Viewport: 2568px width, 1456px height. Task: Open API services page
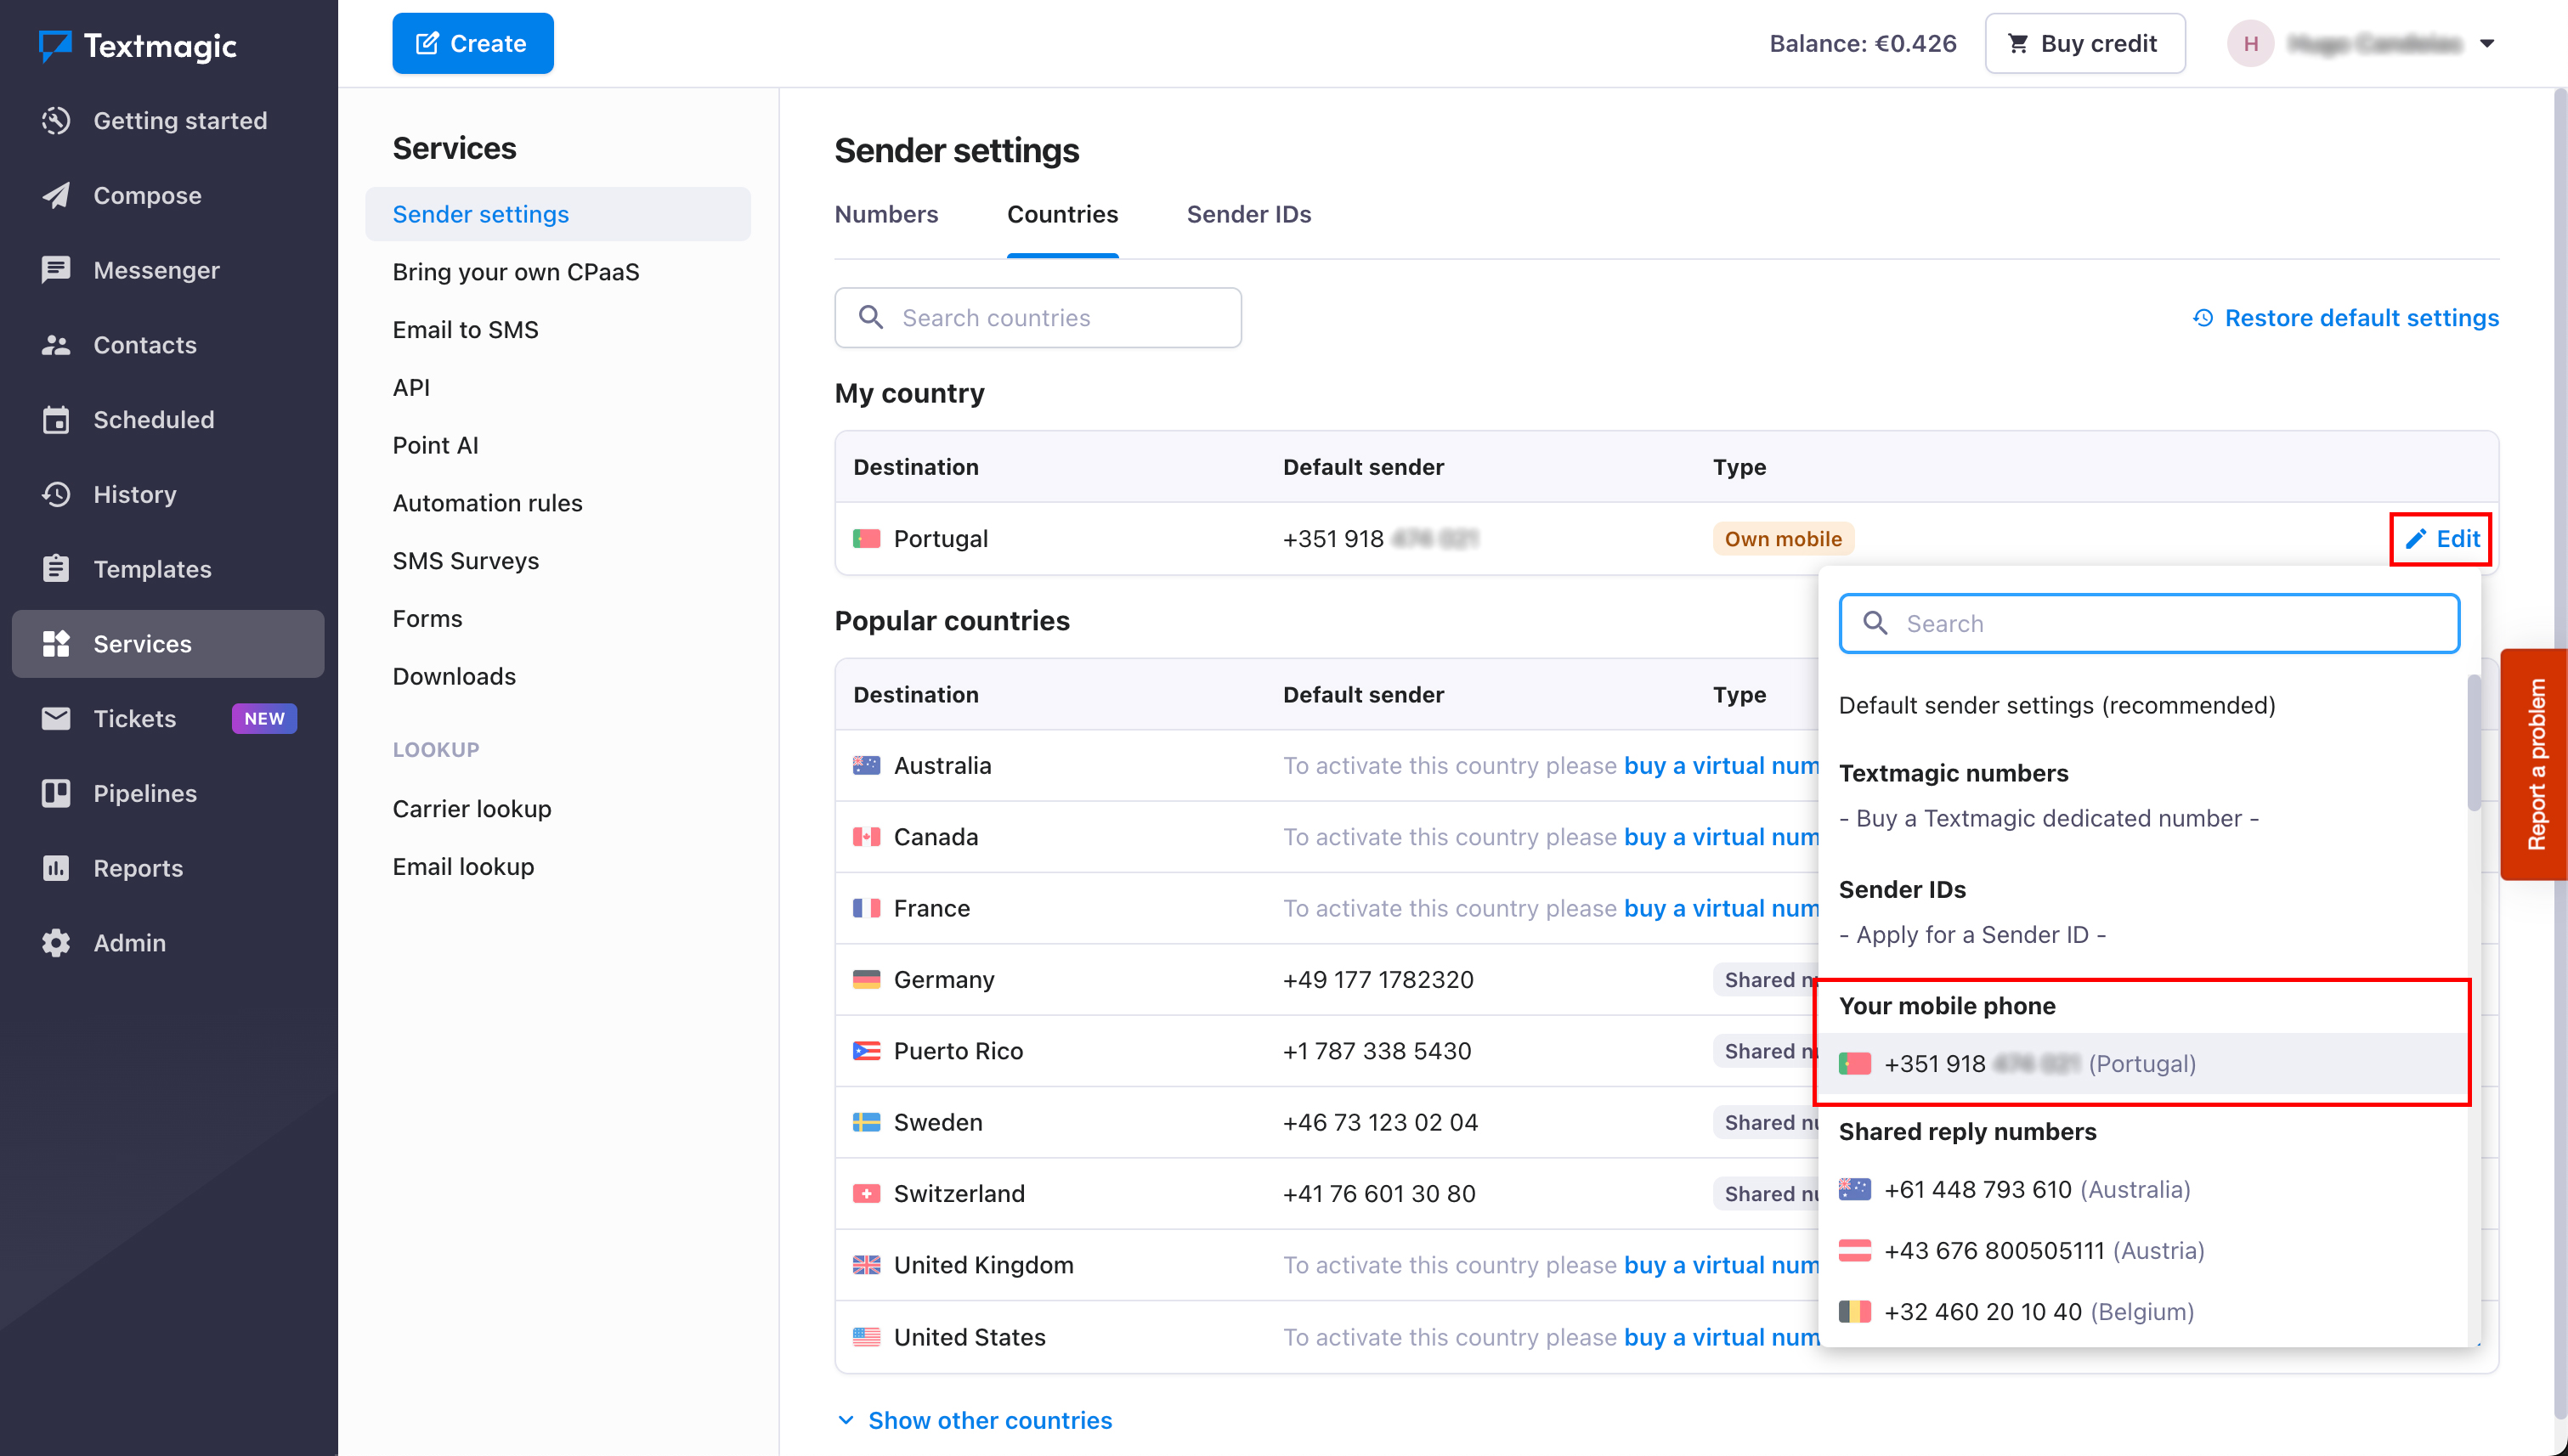(411, 388)
